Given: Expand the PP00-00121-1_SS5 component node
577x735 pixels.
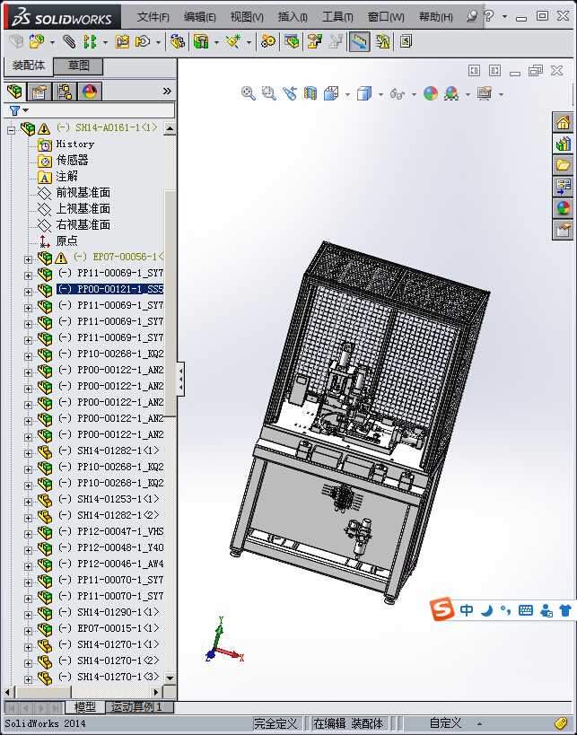Looking at the screenshot, I should point(28,292).
